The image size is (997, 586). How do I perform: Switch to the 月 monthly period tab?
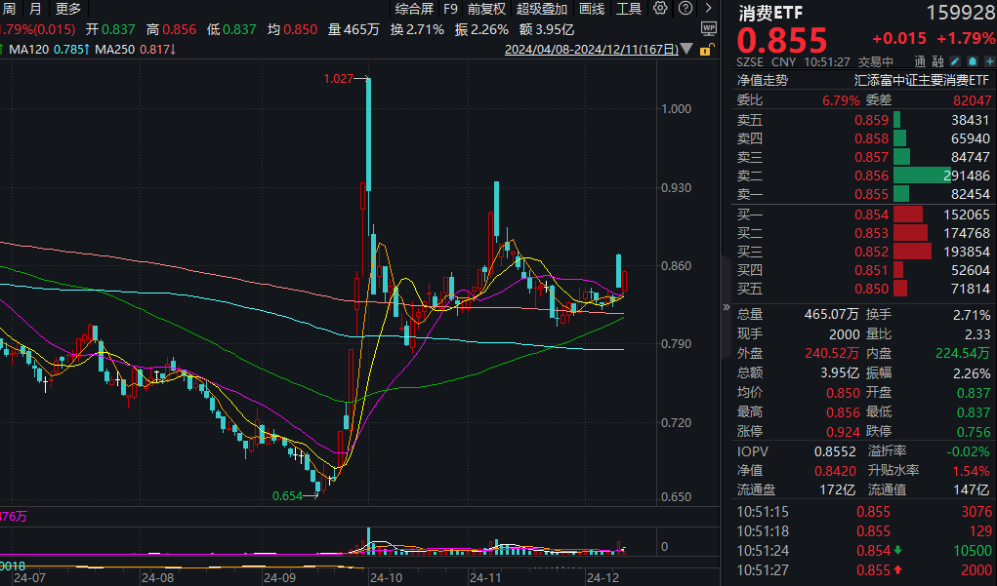35,9
